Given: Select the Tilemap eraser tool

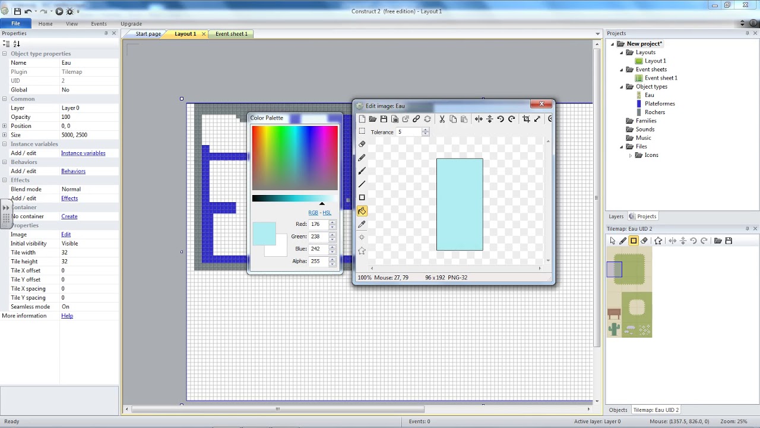Looking at the screenshot, I should pos(644,241).
